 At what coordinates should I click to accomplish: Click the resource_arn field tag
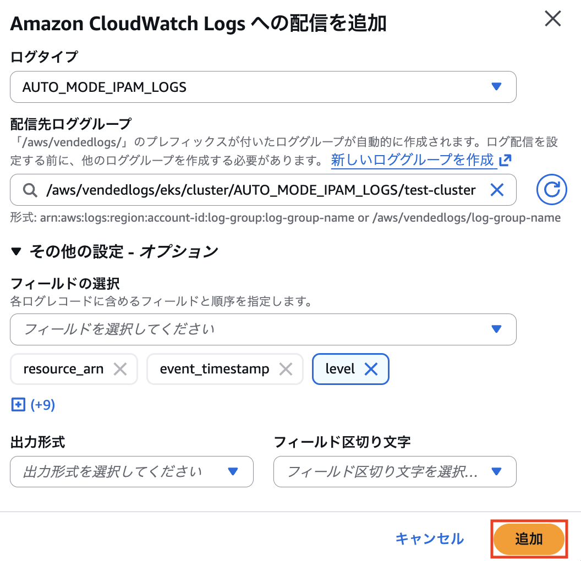pyautogui.click(x=63, y=369)
